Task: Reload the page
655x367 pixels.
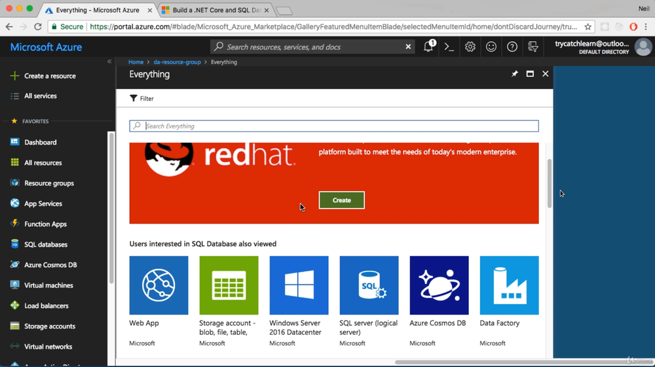Action: pyautogui.click(x=37, y=27)
